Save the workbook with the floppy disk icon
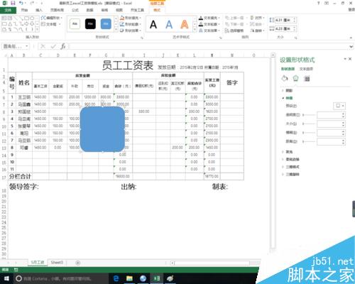This screenshot has height=284, width=355. (13, 3)
